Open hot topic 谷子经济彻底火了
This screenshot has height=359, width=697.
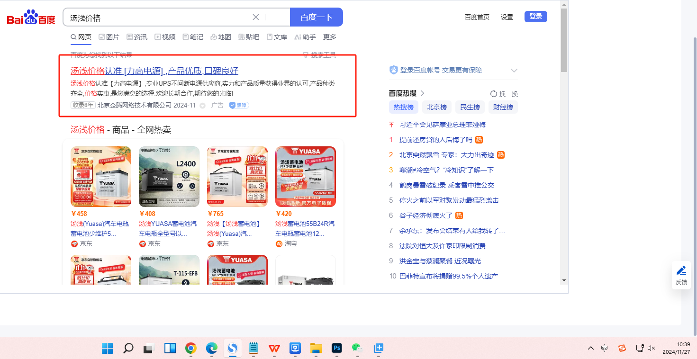426,215
